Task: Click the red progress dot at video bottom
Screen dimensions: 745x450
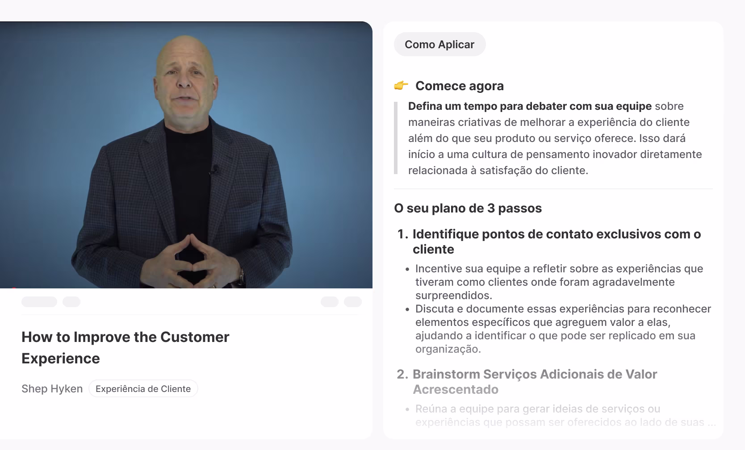Action: tap(13, 288)
